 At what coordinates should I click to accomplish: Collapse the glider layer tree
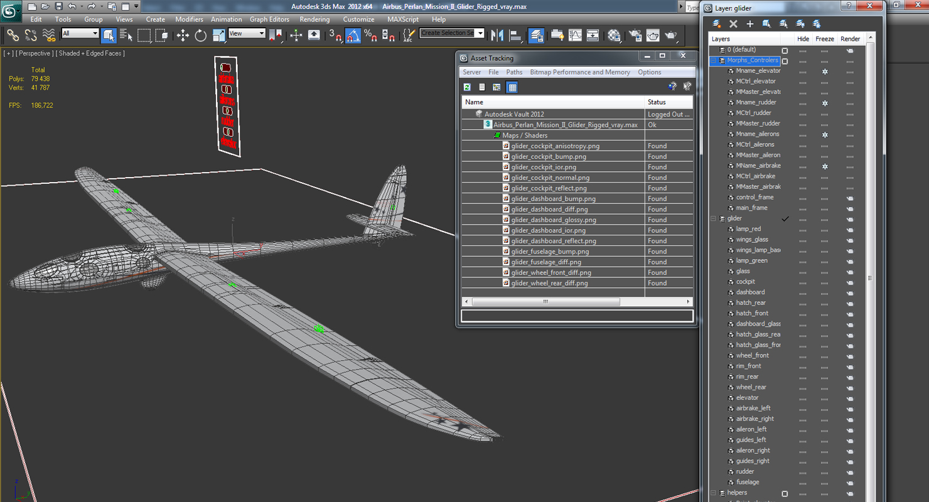tap(713, 219)
